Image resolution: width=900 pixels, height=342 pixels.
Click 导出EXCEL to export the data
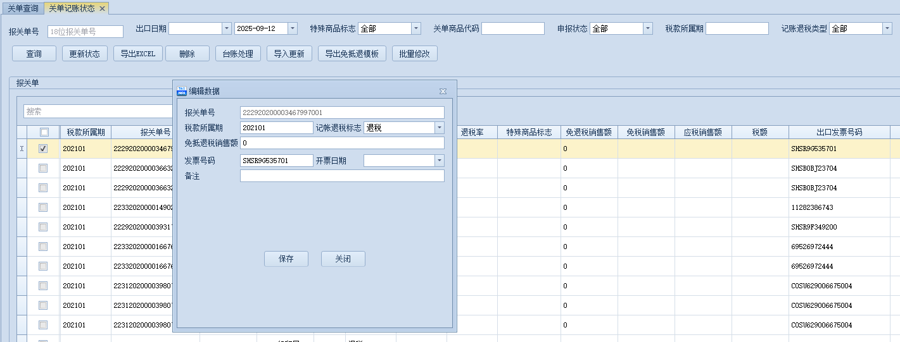tap(137, 54)
